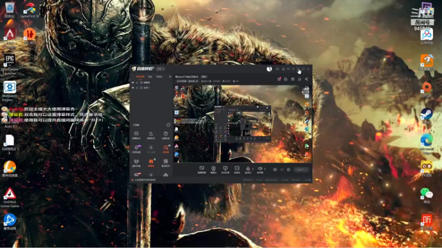Click the message icon in title bar
442x248 pixels.
(x=277, y=69)
